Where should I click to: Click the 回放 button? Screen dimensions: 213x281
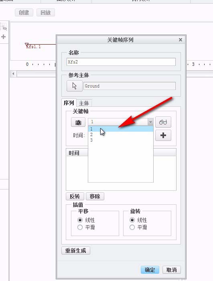45,12
